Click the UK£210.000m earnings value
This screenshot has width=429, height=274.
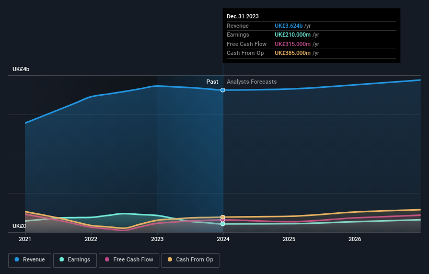coord(293,35)
